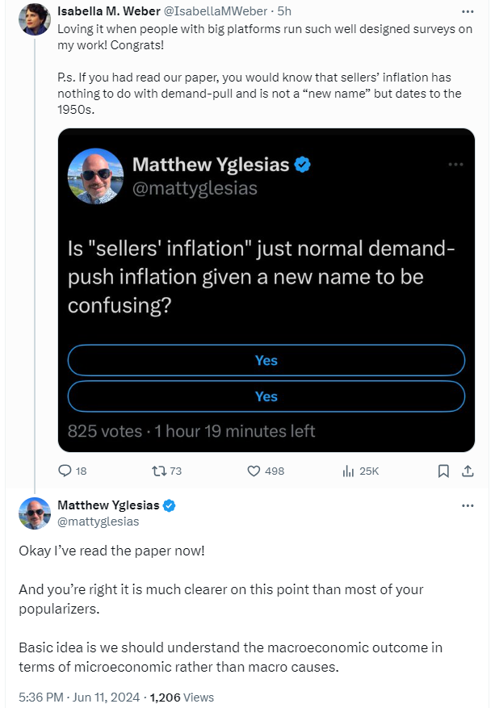This screenshot has height=708, width=495.
Task: Open Isabella M. Weber's profile name link
Action: pyautogui.click(x=109, y=11)
